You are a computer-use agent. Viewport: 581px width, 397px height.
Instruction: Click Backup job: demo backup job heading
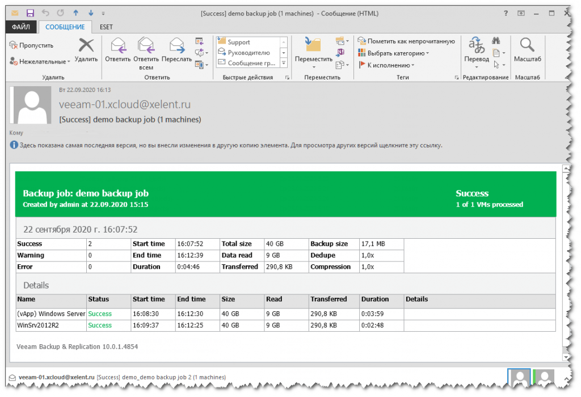(86, 193)
